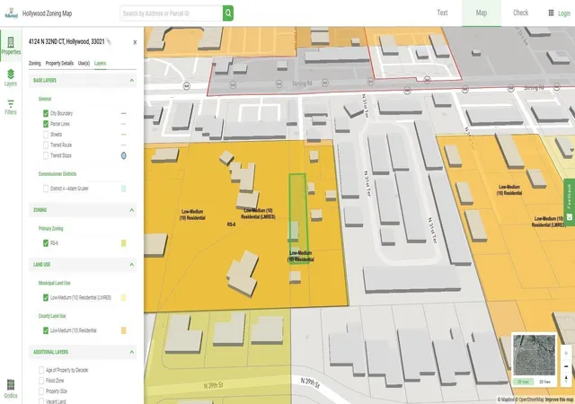Toggle the Parcel Lines layer
The width and height of the screenshot is (575, 404).
pyautogui.click(x=46, y=124)
